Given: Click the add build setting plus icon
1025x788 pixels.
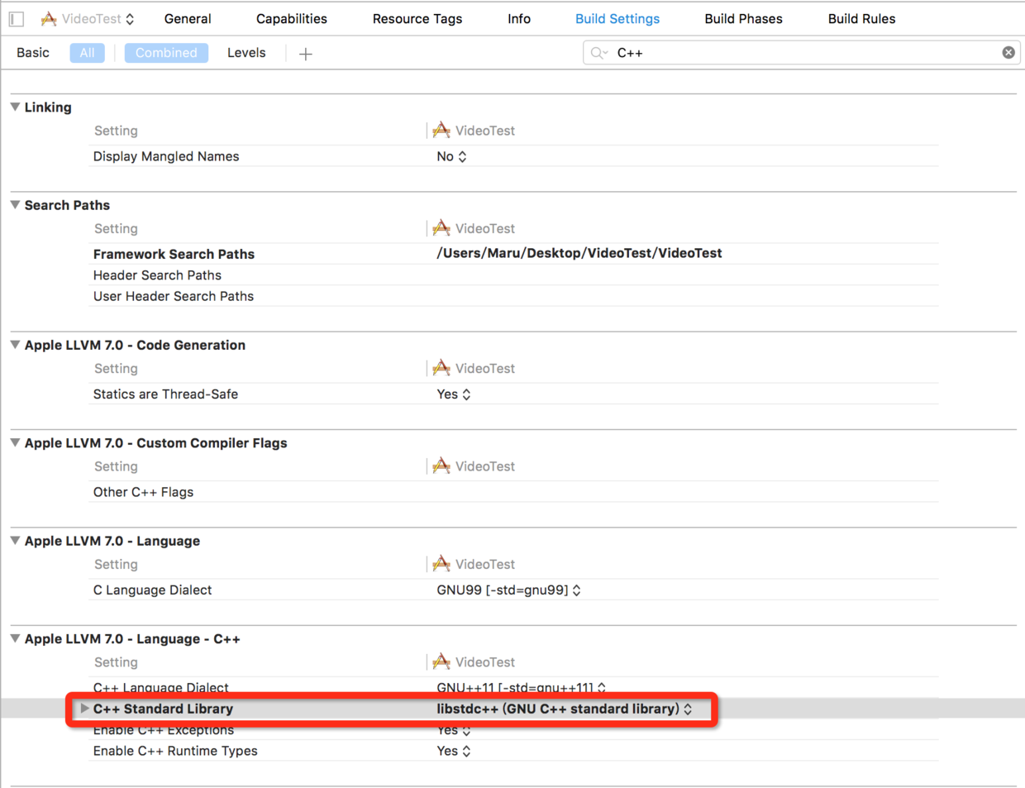Looking at the screenshot, I should (x=306, y=54).
